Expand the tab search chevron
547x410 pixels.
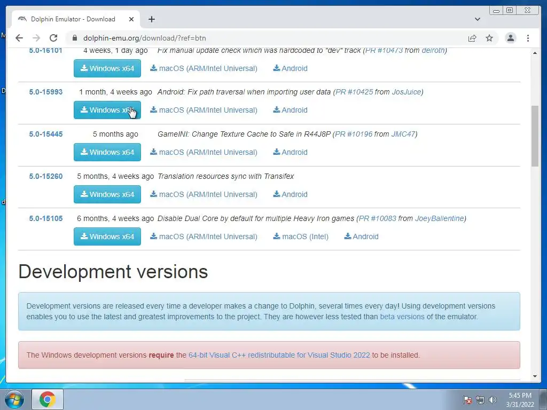coord(477,19)
